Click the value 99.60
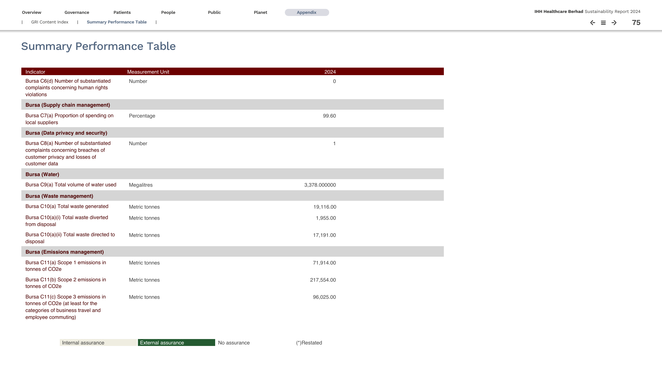 tap(329, 116)
